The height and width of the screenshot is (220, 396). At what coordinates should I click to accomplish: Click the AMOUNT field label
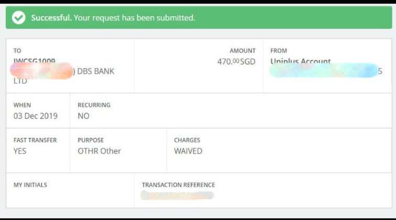[x=243, y=51]
